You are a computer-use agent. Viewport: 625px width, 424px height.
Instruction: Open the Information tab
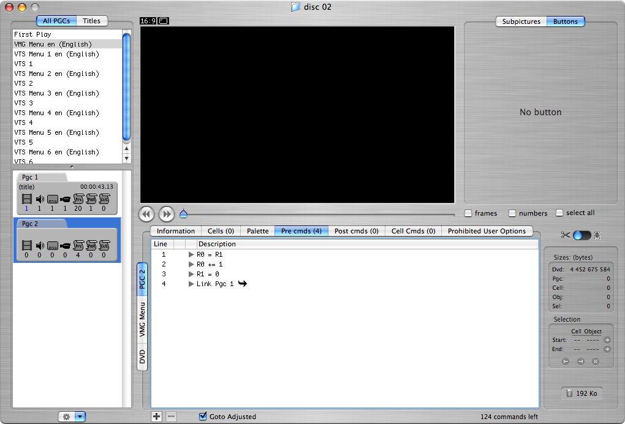tap(176, 231)
